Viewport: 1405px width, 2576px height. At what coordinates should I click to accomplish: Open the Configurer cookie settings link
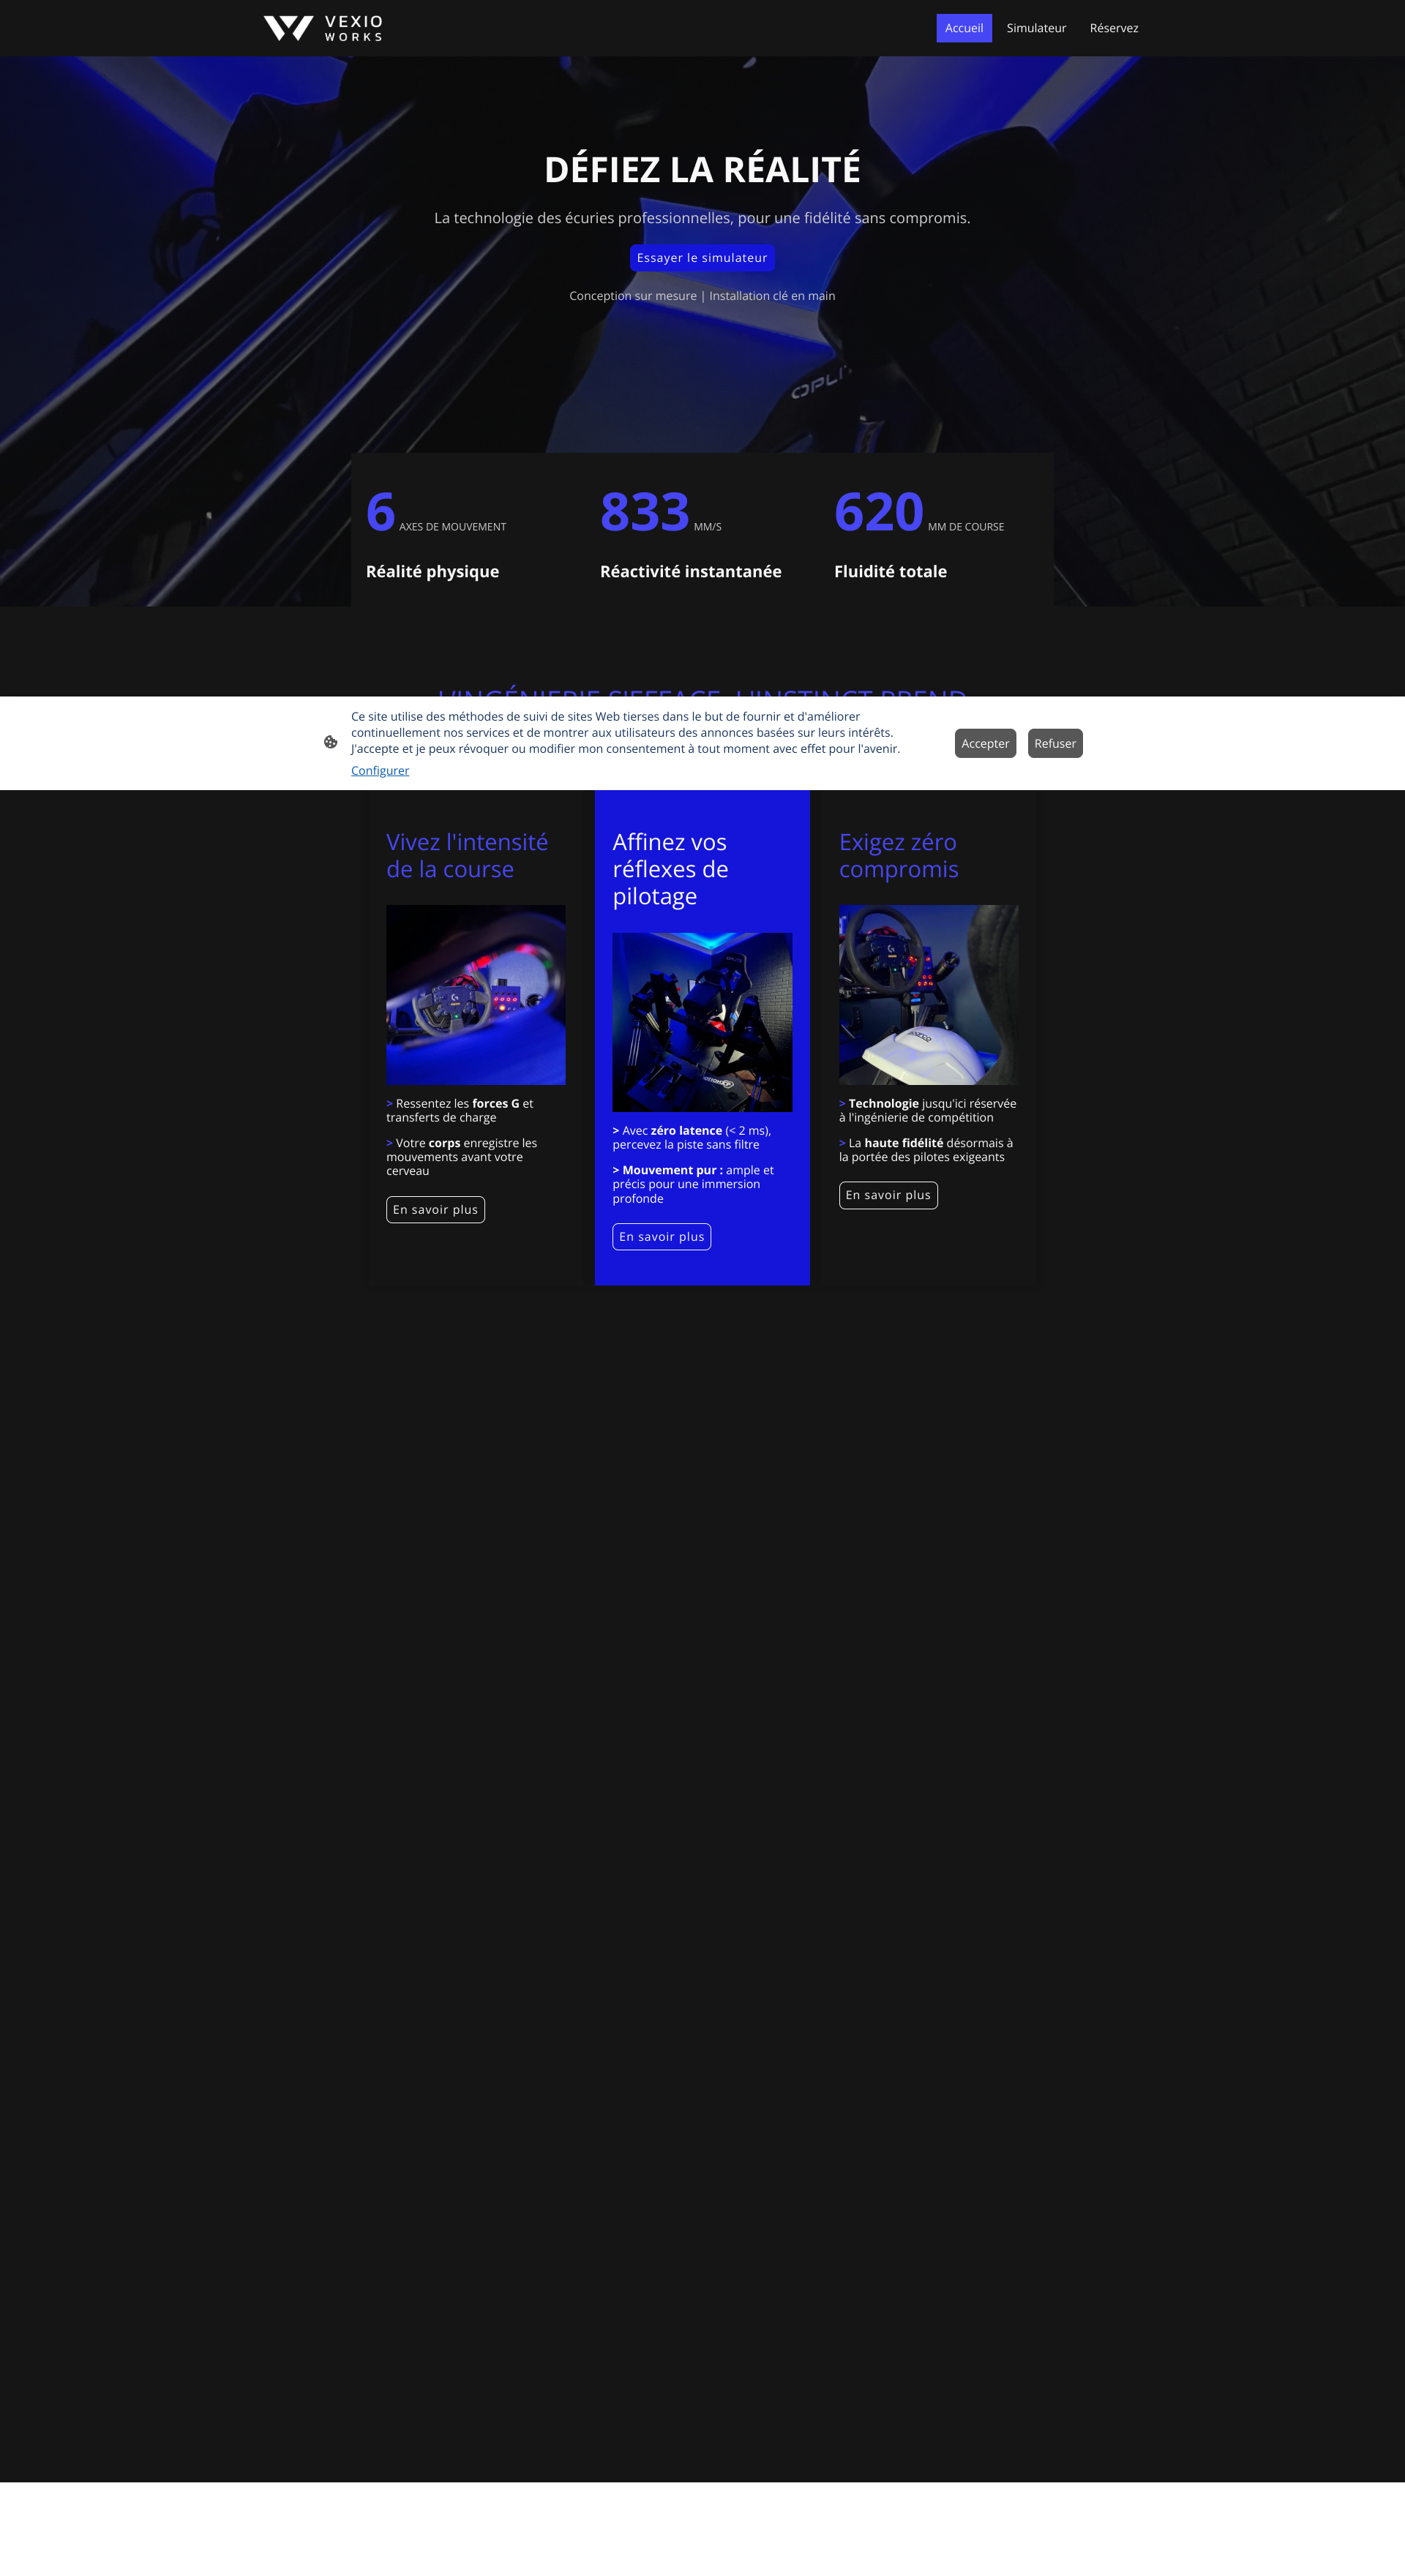(380, 770)
